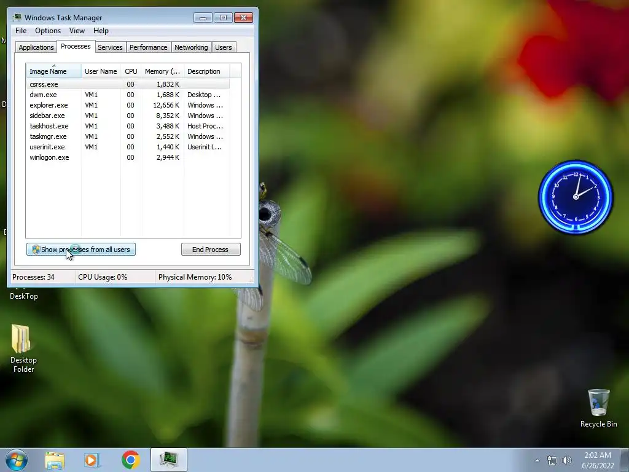Launch Windows Media Player from taskbar
The width and height of the screenshot is (629, 472).
92,460
